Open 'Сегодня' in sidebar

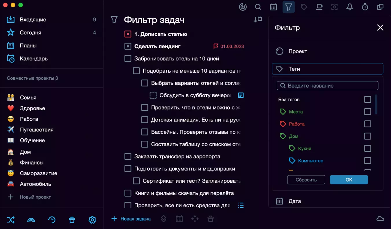coord(51,33)
